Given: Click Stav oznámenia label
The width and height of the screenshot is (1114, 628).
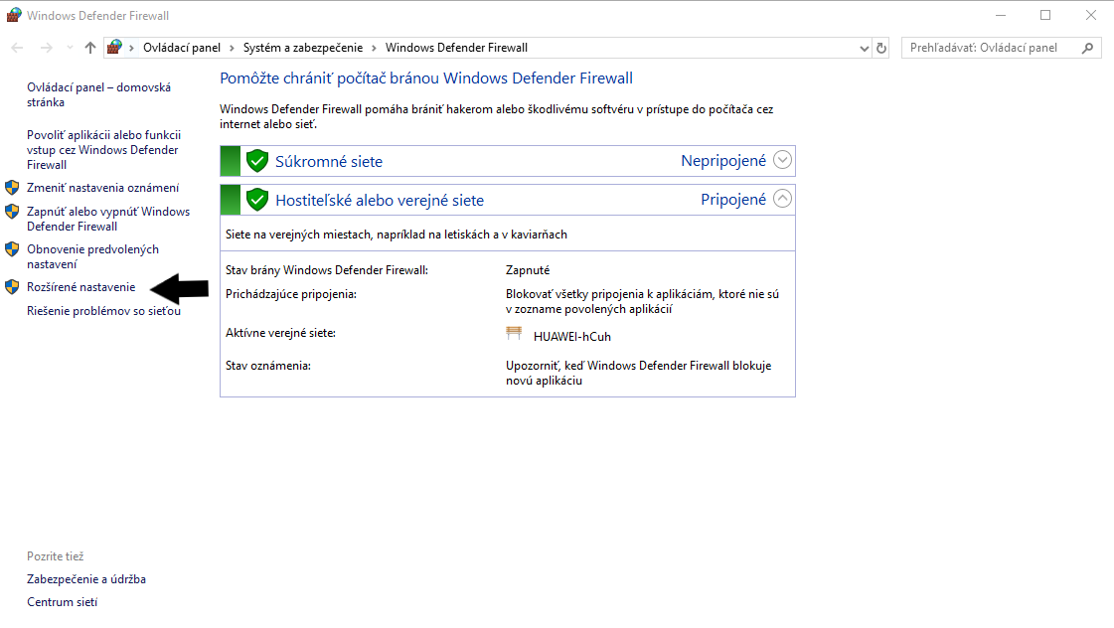Looking at the screenshot, I should tap(268, 366).
